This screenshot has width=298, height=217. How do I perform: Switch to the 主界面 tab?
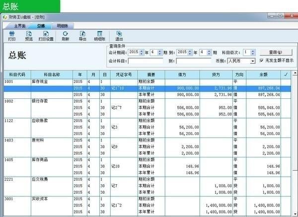coord(20,26)
